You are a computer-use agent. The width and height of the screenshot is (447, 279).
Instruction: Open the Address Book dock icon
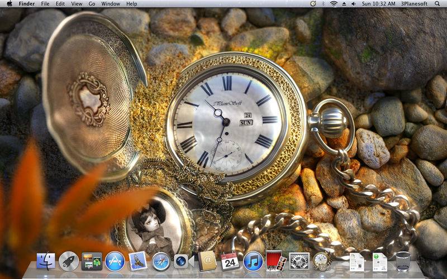coord(207,261)
